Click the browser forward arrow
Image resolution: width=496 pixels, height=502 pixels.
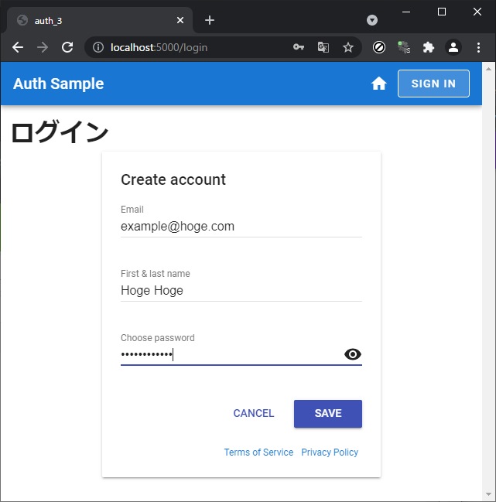[43, 47]
